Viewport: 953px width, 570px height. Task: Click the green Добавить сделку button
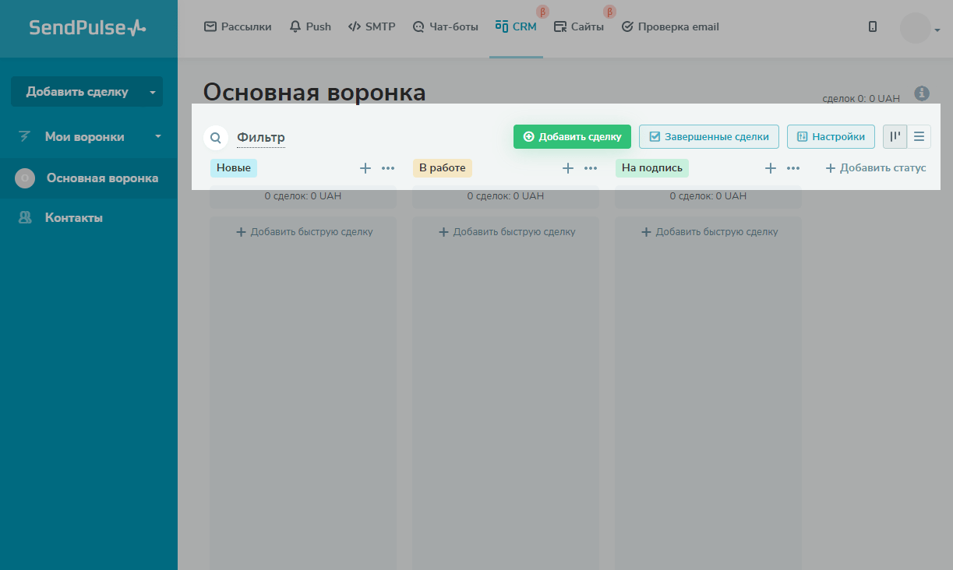[572, 137]
